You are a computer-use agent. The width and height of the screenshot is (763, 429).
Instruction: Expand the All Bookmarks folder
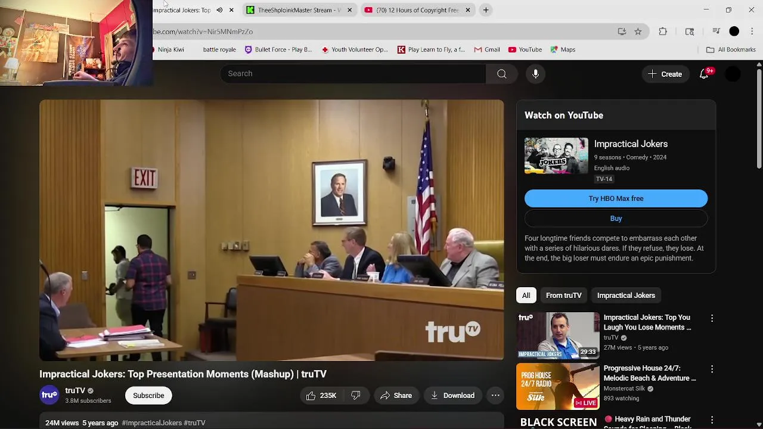point(731,49)
